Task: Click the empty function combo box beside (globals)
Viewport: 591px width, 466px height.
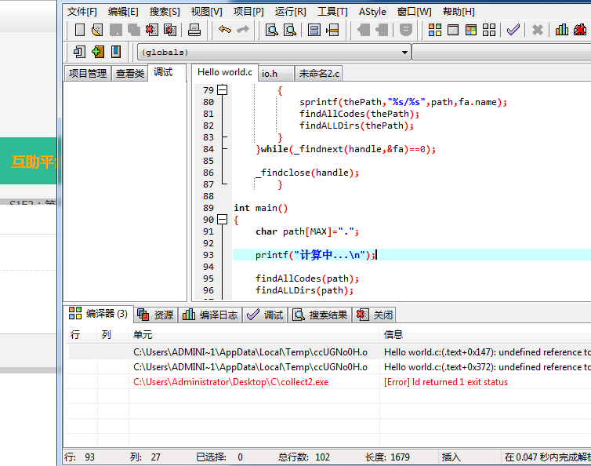Action: [x=502, y=53]
